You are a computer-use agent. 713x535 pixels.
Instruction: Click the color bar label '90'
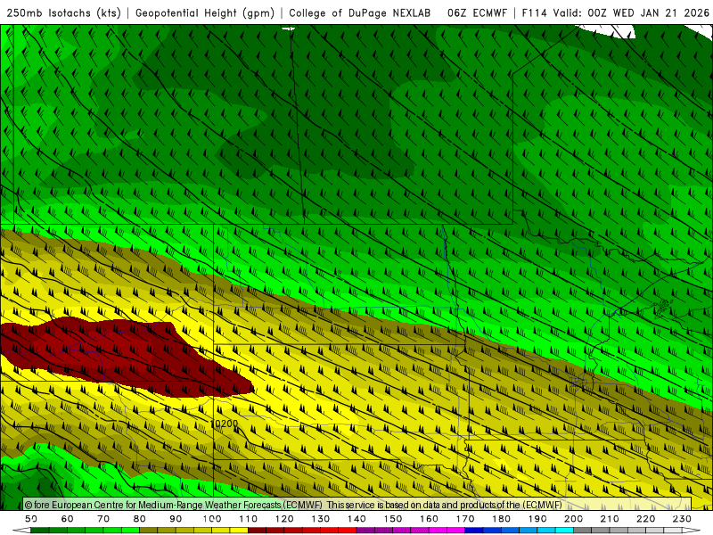176,519
